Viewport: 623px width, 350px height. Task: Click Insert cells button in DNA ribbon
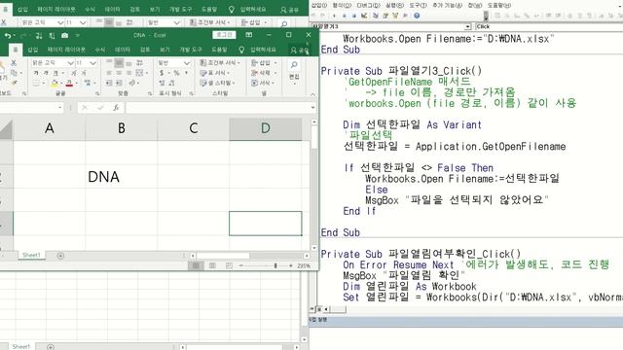264,62
